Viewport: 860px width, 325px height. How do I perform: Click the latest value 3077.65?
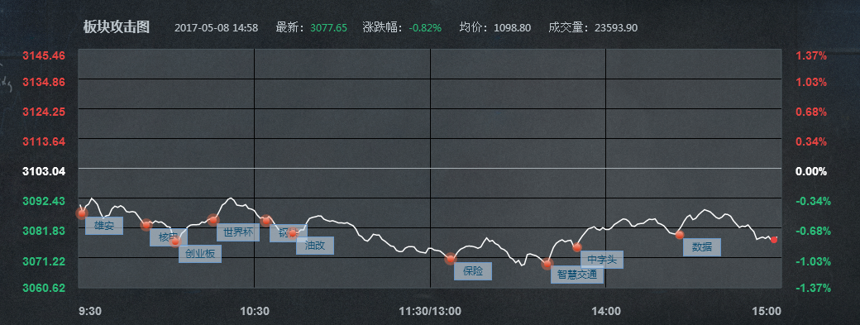pyautogui.click(x=328, y=27)
